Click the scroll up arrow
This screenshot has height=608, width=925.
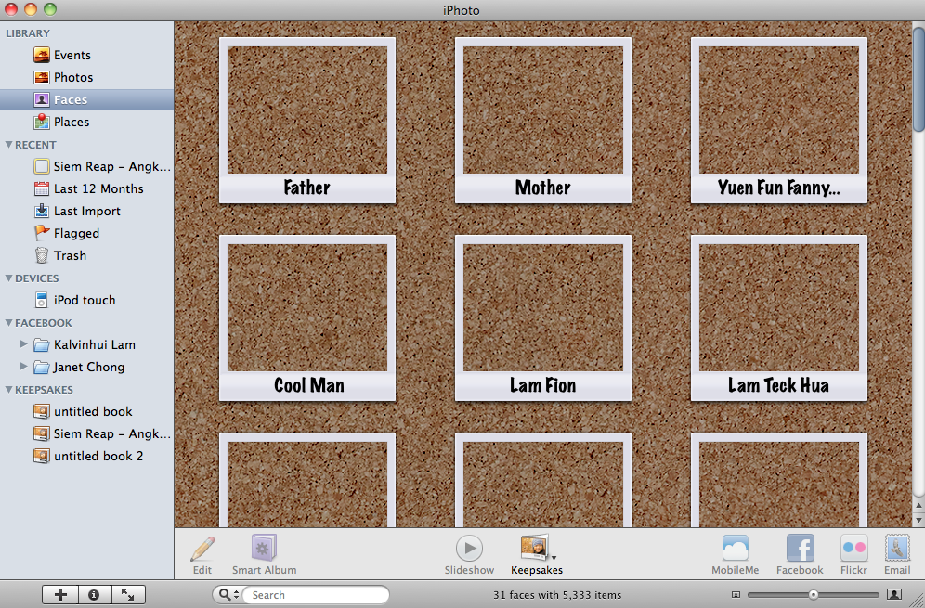pos(918,507)
